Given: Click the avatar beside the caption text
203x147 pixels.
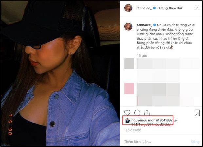Looking at the screenshot, I should point(128,26).
